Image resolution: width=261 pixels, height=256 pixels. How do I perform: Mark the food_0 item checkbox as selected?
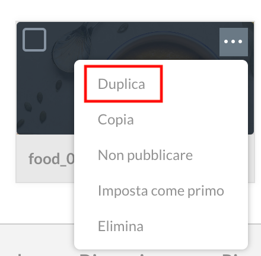34,40
